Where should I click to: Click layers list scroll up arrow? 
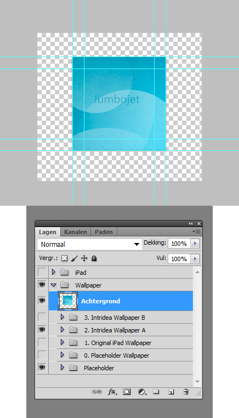[x=197, y=272]
